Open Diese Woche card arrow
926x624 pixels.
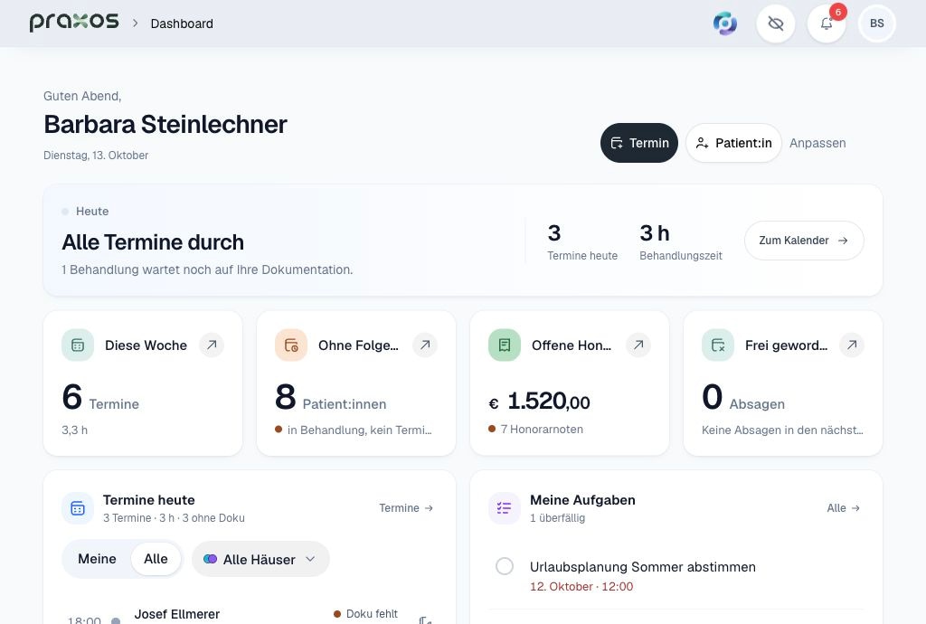pos(212,345)
